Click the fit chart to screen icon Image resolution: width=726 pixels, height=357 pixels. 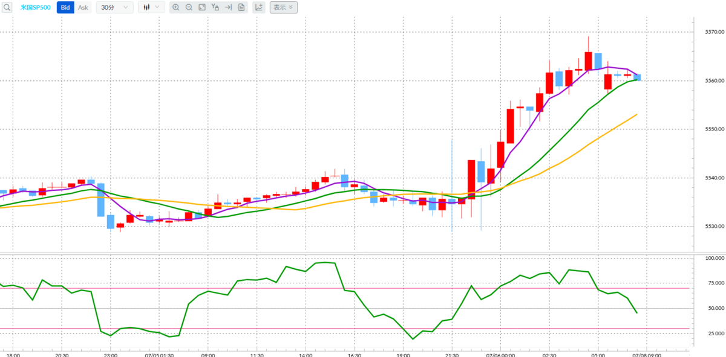coord(202,8)
